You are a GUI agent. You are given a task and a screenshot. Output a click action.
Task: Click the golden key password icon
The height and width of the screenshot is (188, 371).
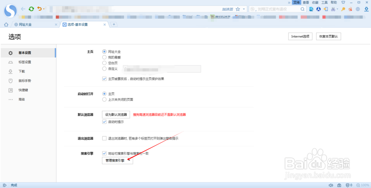(x=343, y=9)
